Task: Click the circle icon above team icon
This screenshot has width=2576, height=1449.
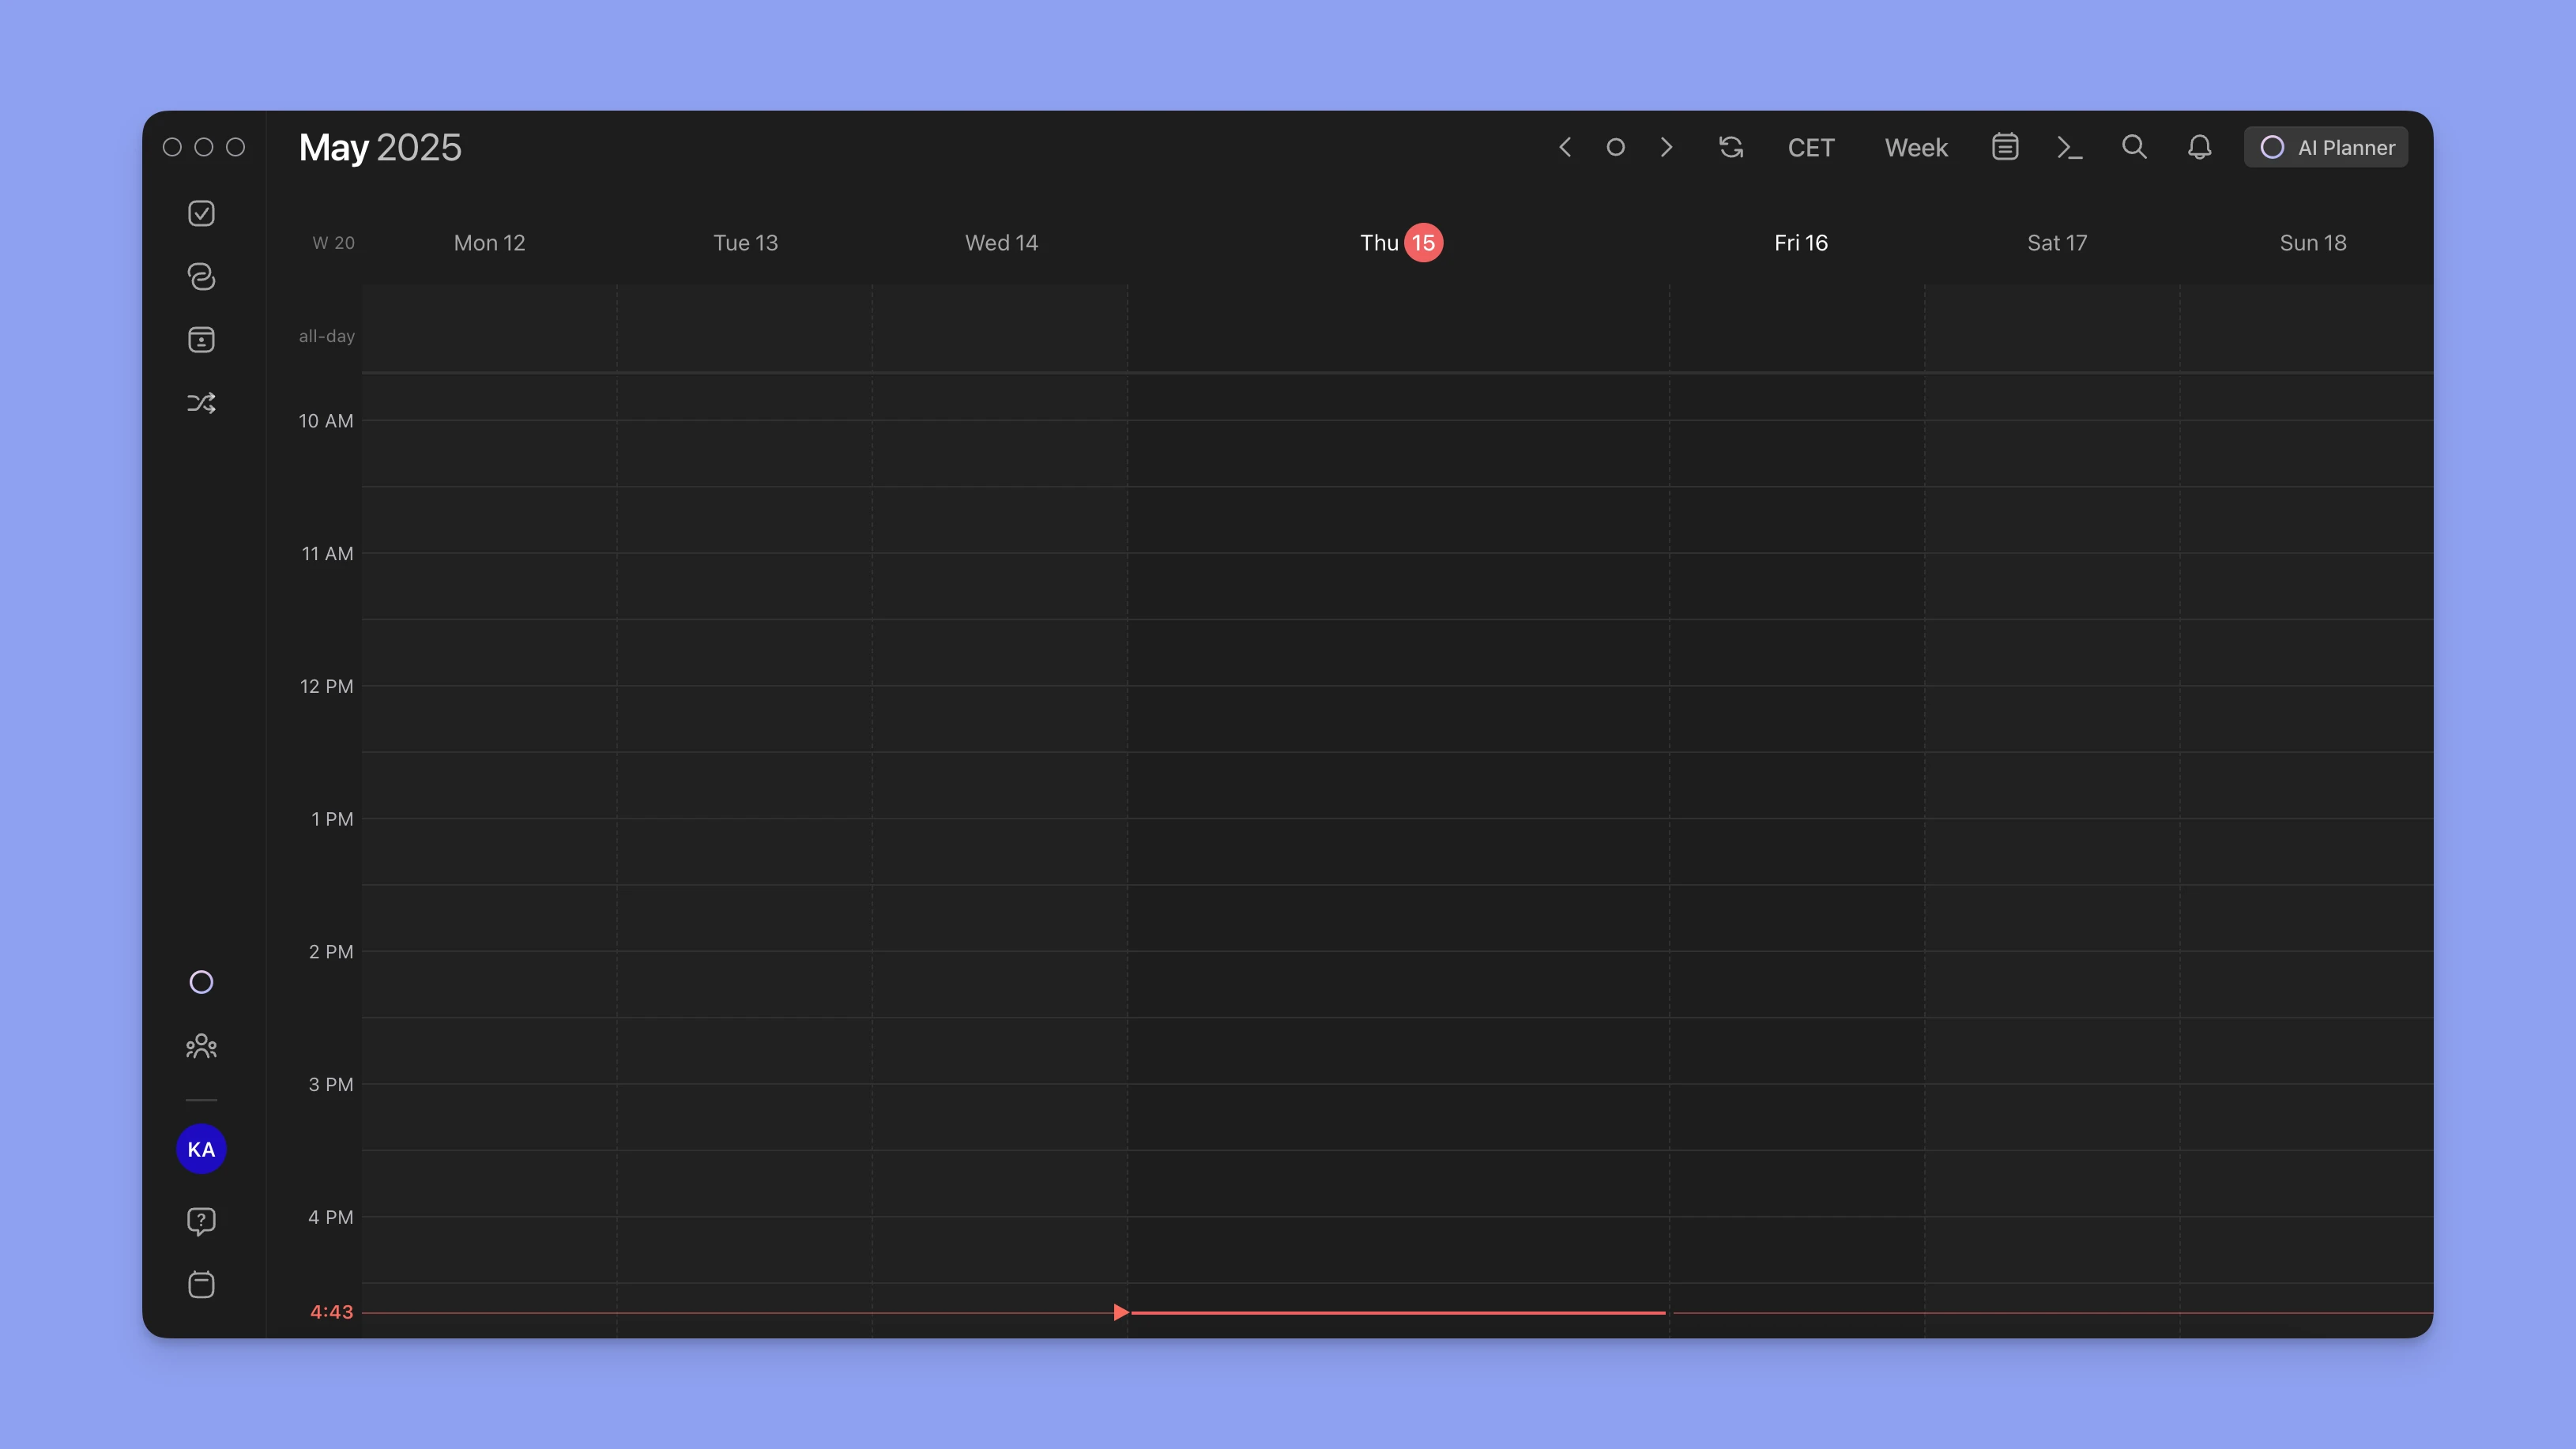Action: pyautogui.click(x=201, y=982)
